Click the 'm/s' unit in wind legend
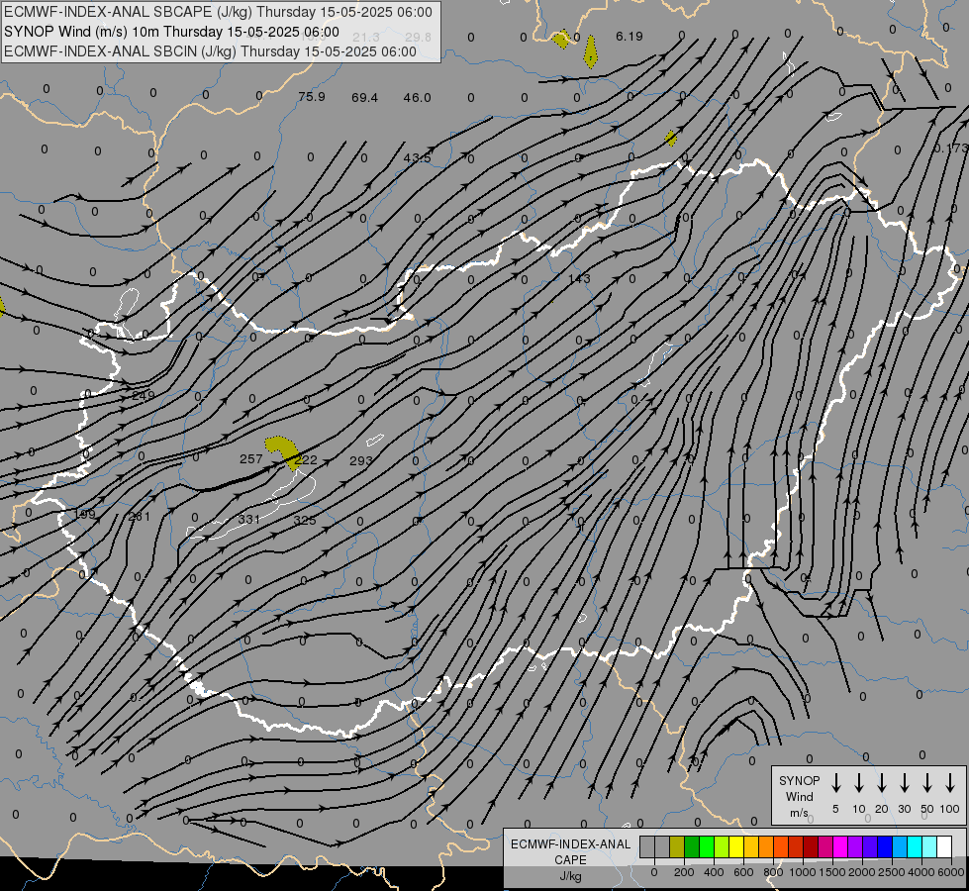Image resolution: width=969 pixels, height=891 pixels. (x=799, y=813)
